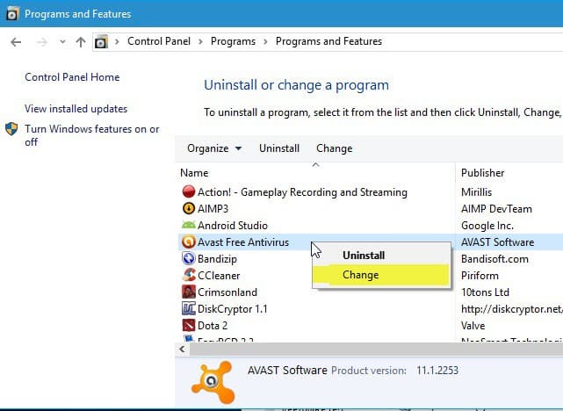Click Uninstall in the toolbar
This screenshot has height=411, width=563.
click(x=279, y=148)
